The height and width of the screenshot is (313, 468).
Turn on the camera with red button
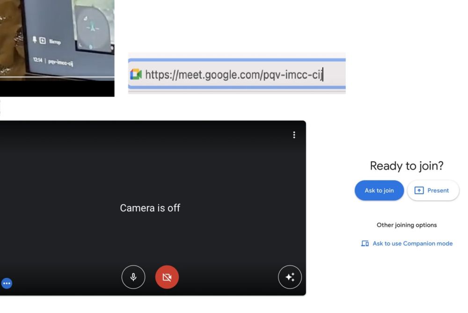point(167,277)
